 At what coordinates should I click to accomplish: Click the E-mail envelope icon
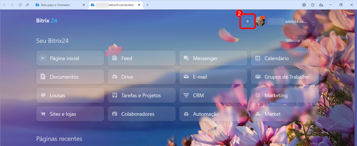pos(186,77)
